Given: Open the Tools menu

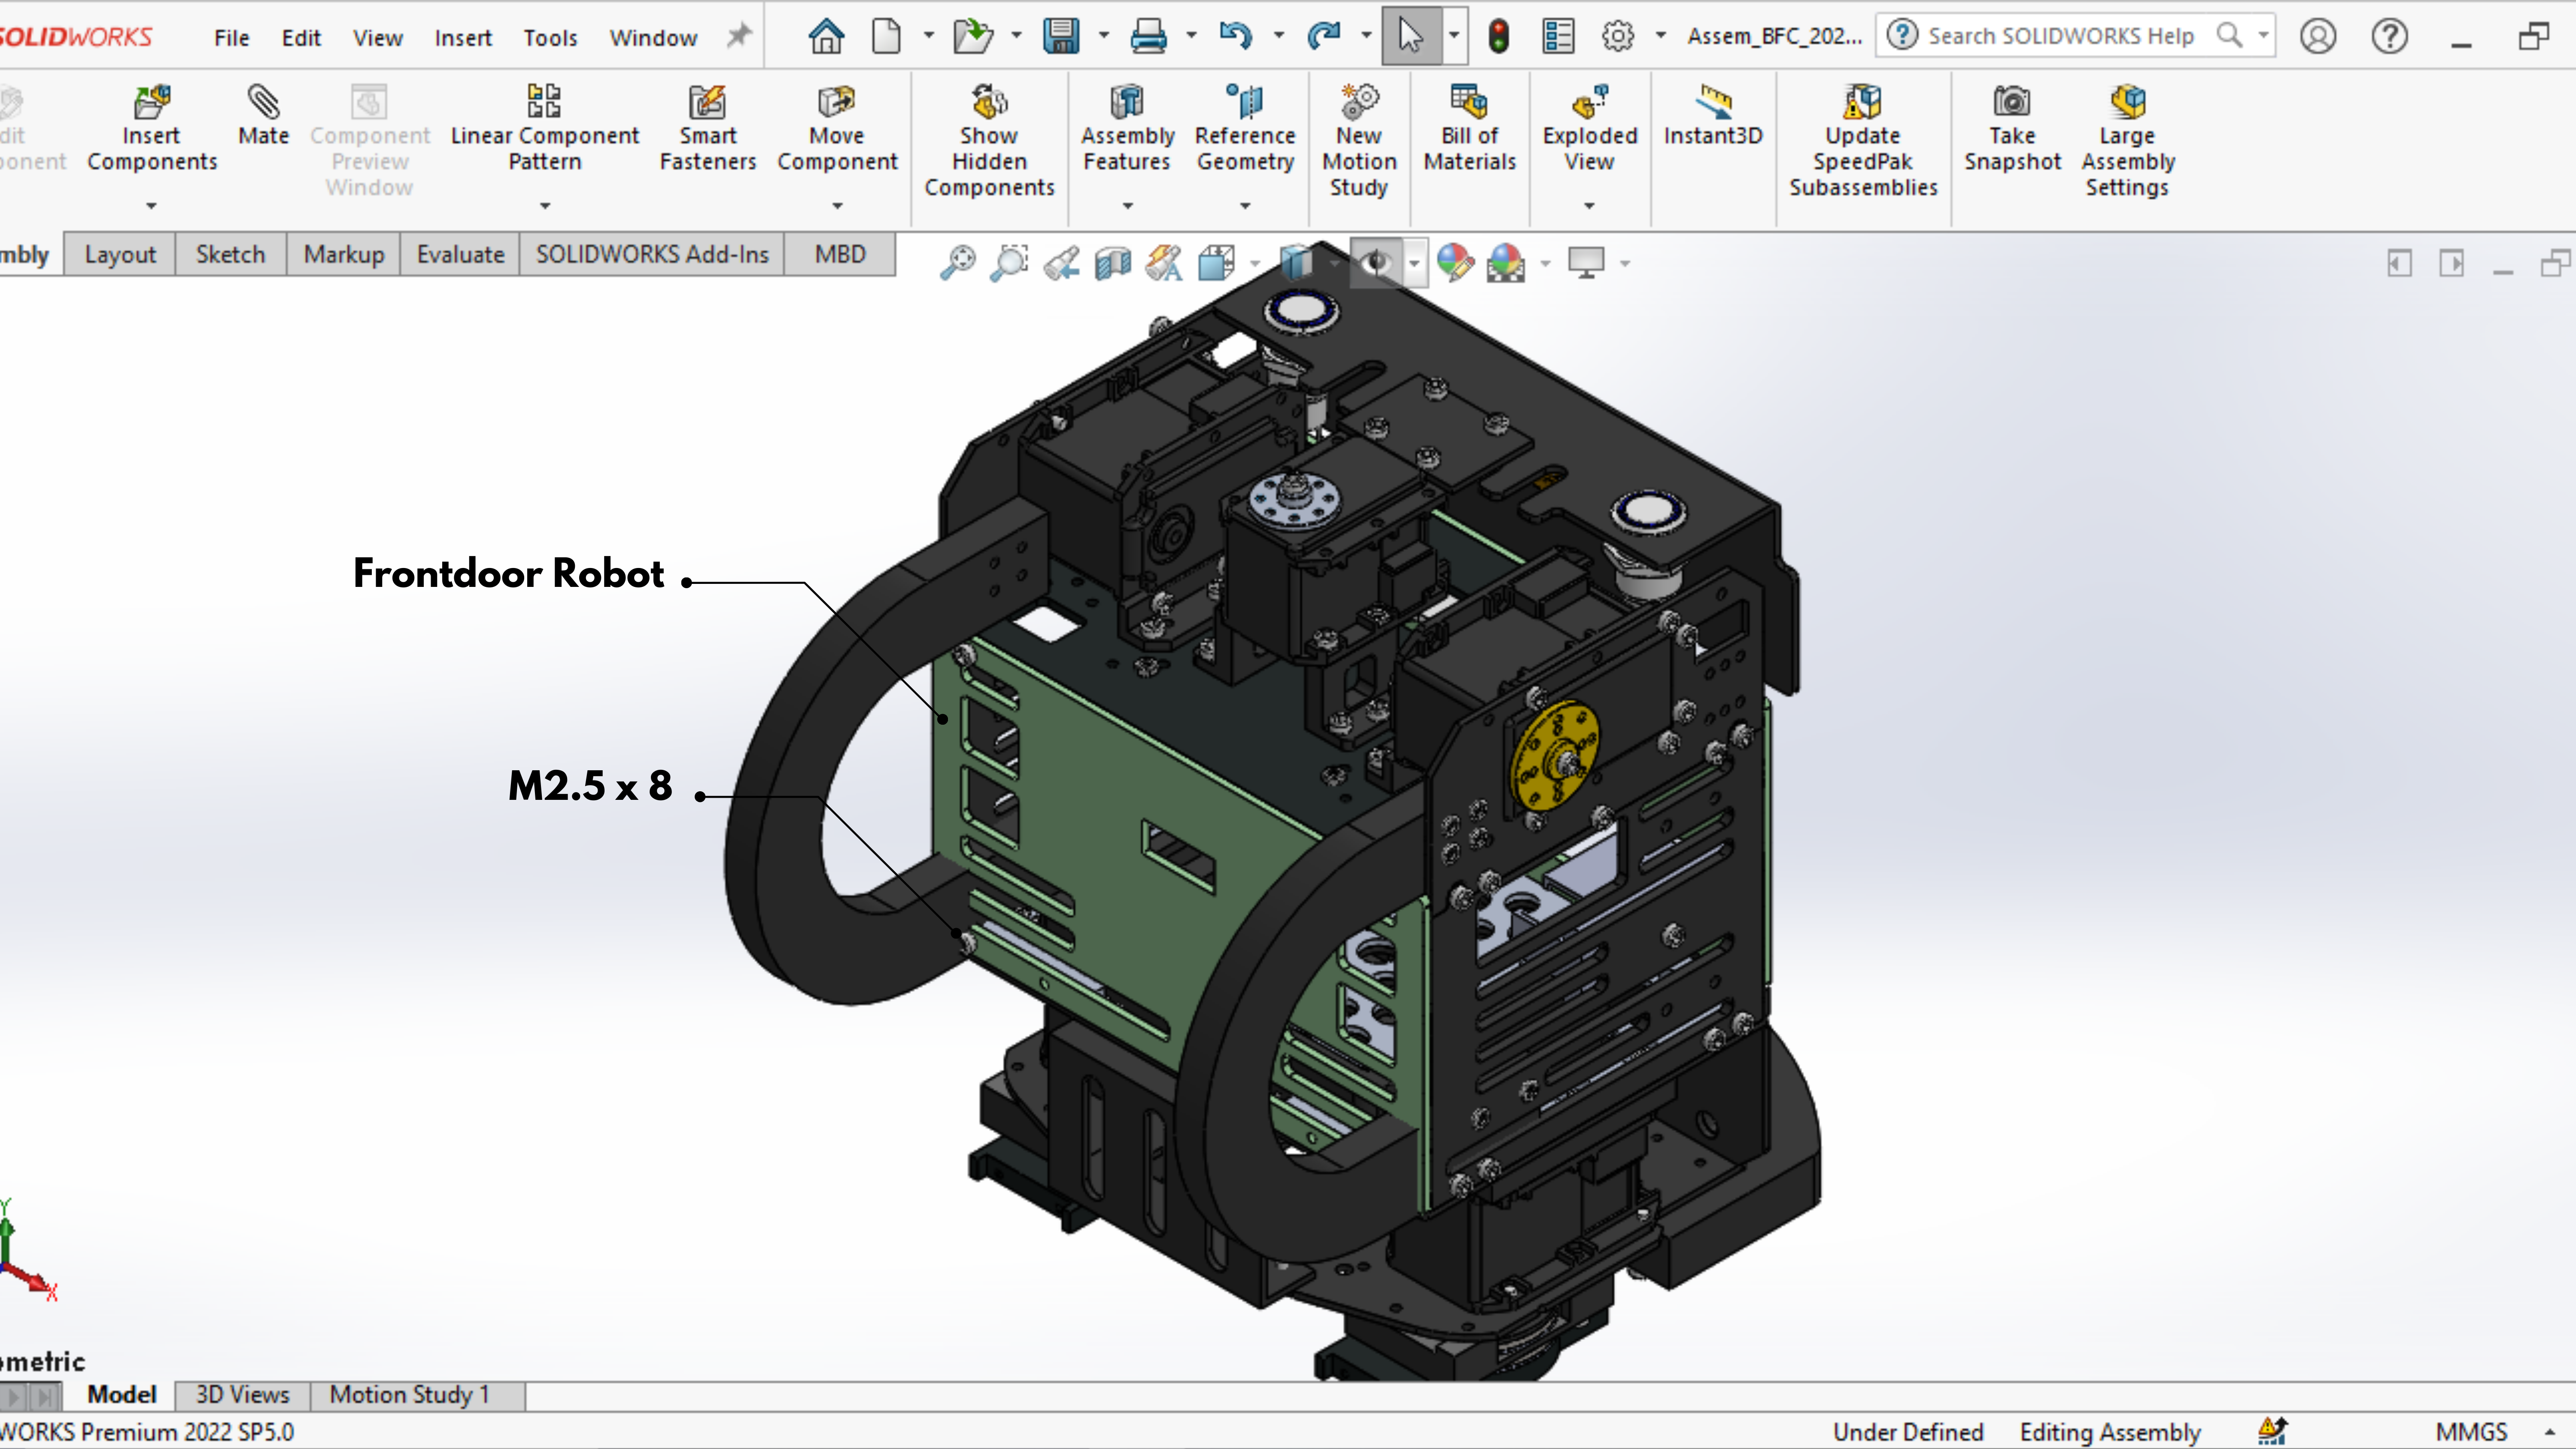Looking at the screenshot, I should pyautogui.click(x=551, y=38).
